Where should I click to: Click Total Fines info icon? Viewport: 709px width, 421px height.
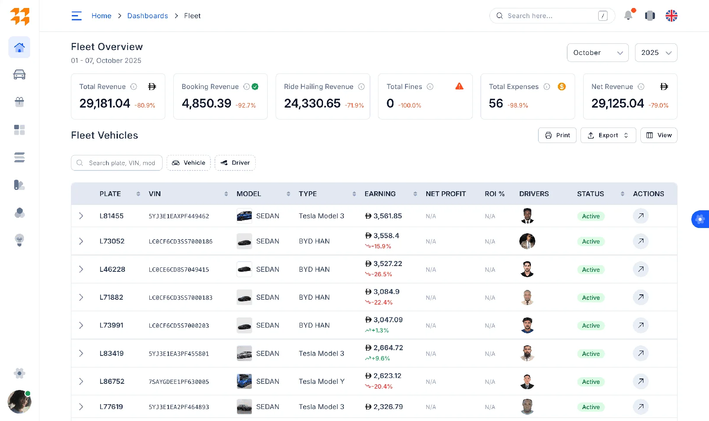pyautogui.click(x=430, y=87)
